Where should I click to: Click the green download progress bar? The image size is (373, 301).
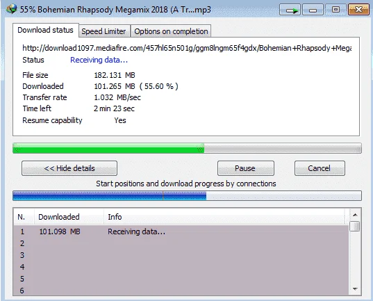tap(187, 148)
